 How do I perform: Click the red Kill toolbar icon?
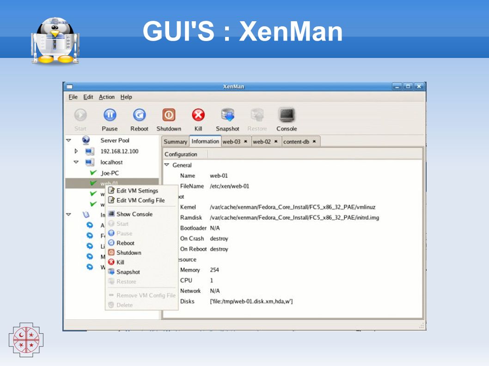tap(198, 115)
